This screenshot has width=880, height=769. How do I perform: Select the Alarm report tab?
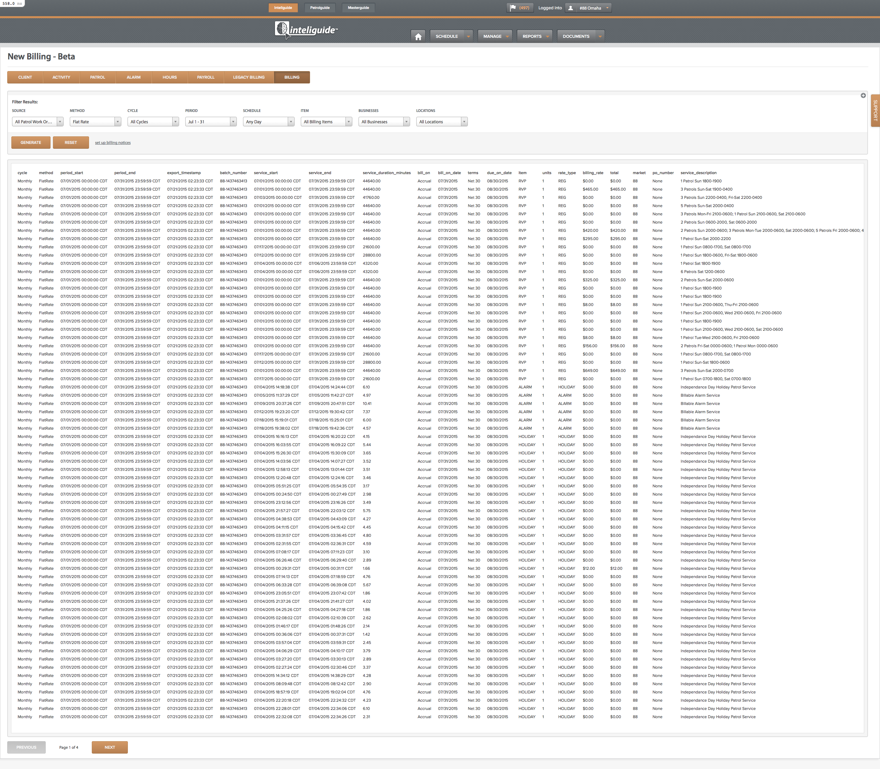pyautogui.click(x=134, y=77)
